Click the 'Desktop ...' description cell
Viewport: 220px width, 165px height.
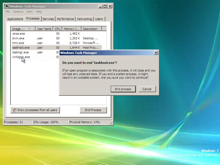(x=90, y=38)
